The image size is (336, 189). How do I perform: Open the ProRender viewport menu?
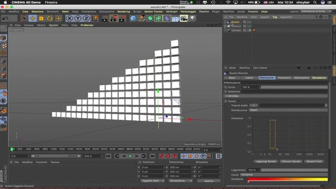click(x=87, y=25)
